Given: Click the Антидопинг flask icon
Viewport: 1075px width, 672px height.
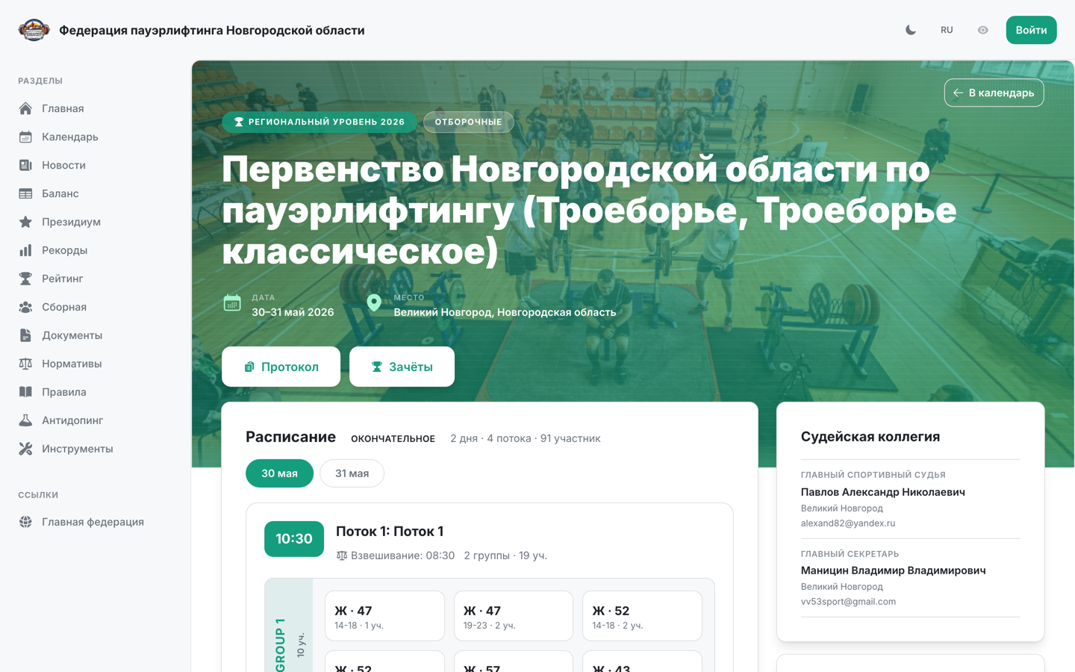Looking at the screenshot, I should pyautogui.click(x=25, y=420).
